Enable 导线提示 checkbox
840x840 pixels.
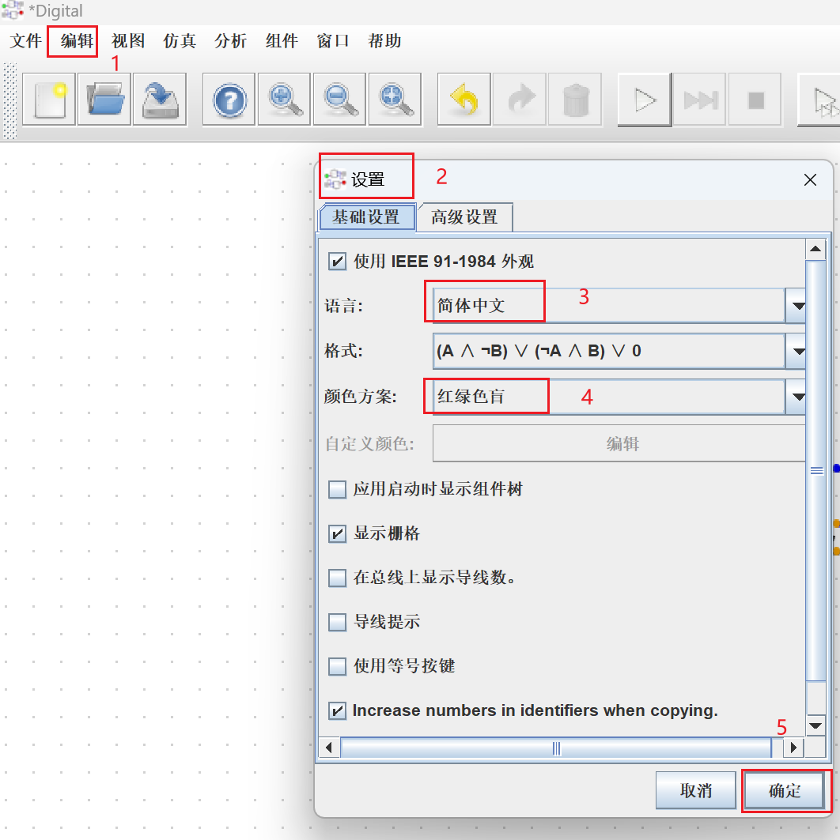(337, 622)
